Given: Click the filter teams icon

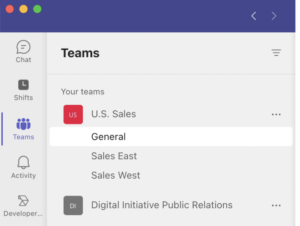Looking at the screenshot, I should (x=276, y=53).
